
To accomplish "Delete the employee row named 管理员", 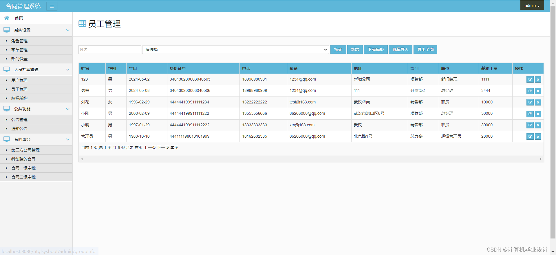I will pyautogui.click(x=538, y=136).
